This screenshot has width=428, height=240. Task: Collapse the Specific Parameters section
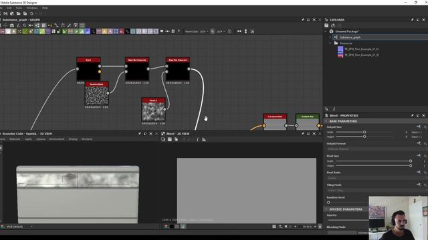[x=326, y=209]
